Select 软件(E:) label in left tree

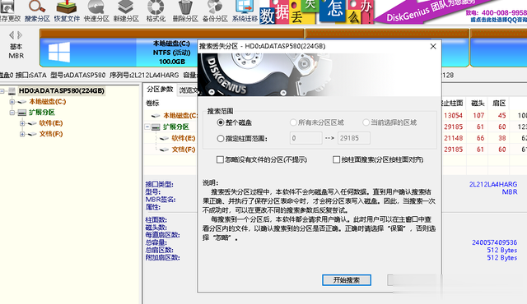tap(51, 123)
